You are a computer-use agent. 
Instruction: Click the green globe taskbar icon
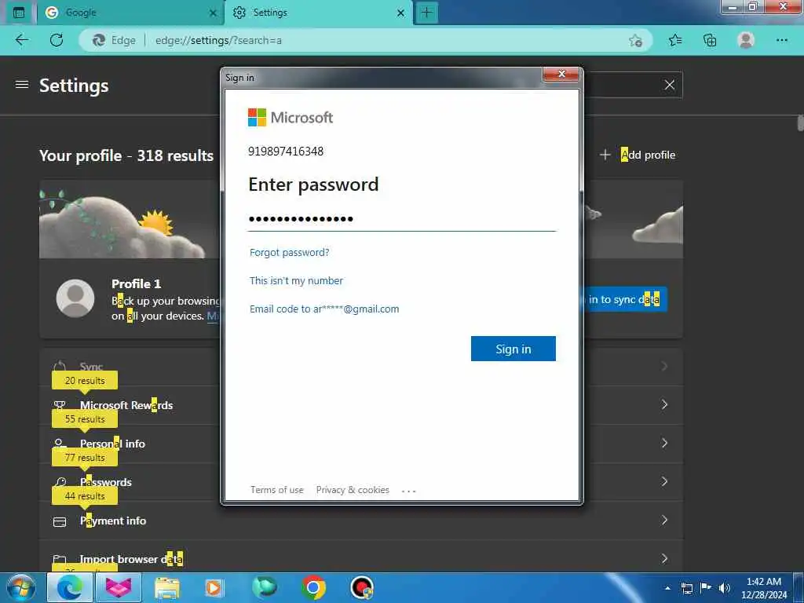265,587
